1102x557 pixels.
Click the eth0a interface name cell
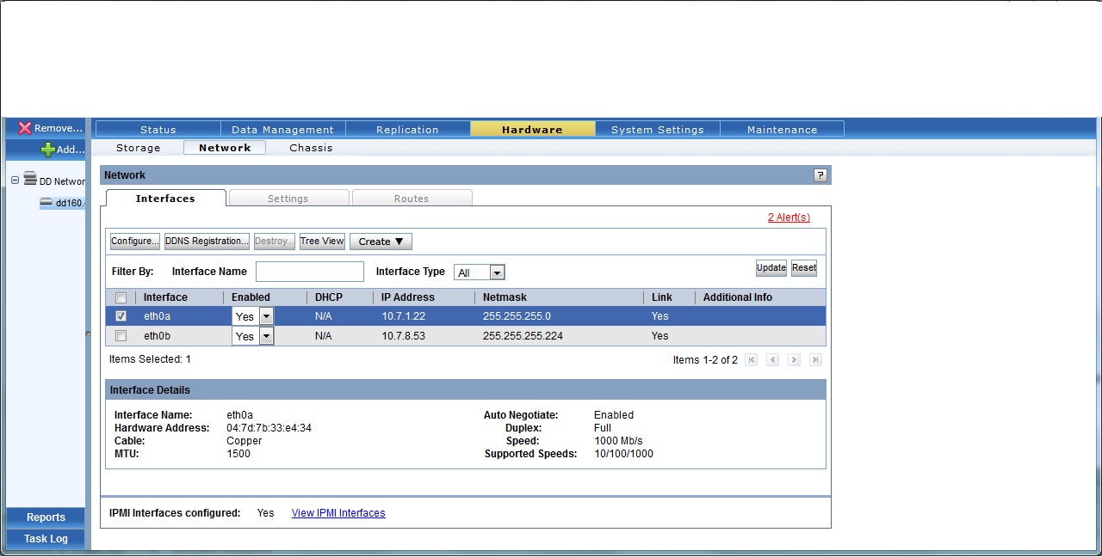tap(157, 316)
